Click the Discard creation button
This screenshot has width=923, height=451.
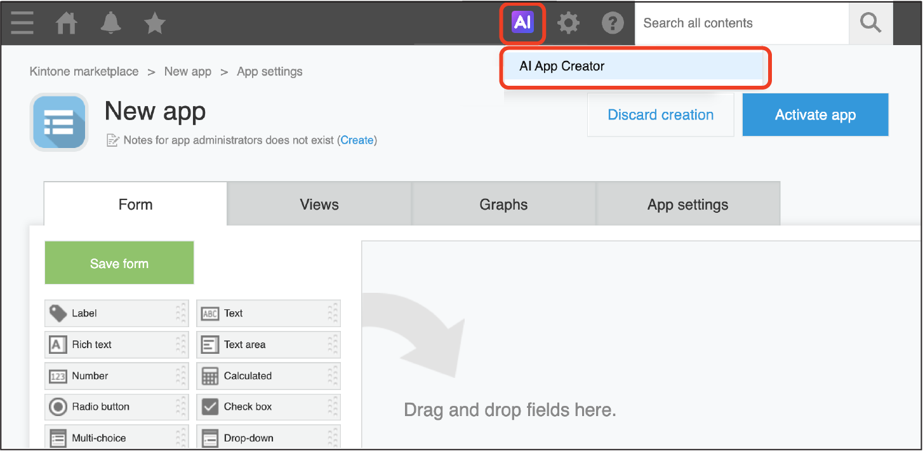[x=660, y=115]
